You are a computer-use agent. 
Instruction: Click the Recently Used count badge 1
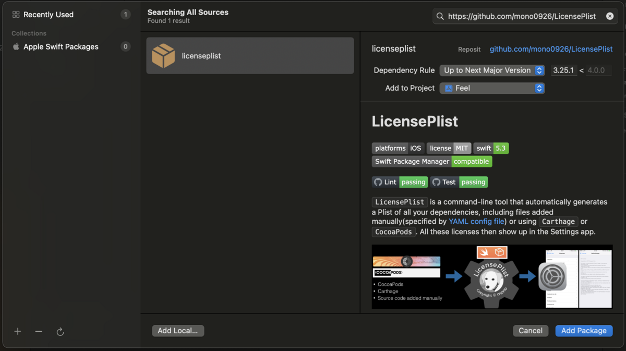pos(125,15)
